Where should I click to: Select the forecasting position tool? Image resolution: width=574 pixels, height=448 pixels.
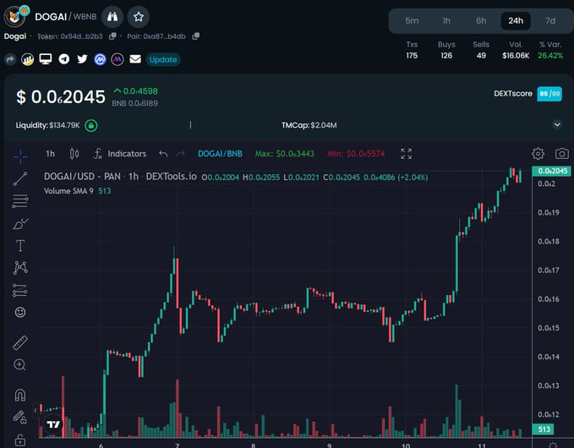(x=20, y=290)
